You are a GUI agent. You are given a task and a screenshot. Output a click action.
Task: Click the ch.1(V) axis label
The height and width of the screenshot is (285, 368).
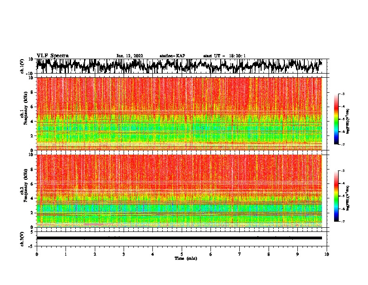pos(22,66)
